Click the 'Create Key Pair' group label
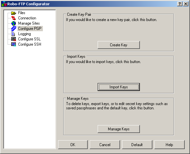 pyautogui.click(x=79, y=14)
